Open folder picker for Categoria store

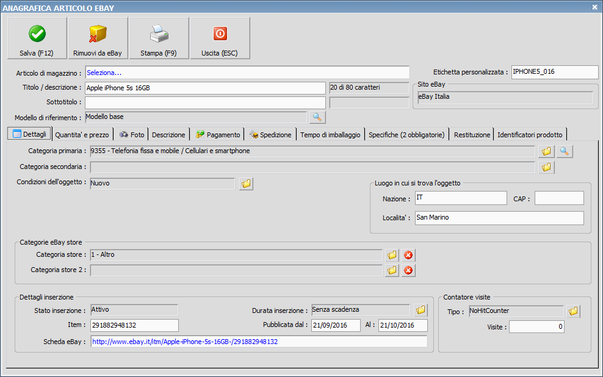392,255
